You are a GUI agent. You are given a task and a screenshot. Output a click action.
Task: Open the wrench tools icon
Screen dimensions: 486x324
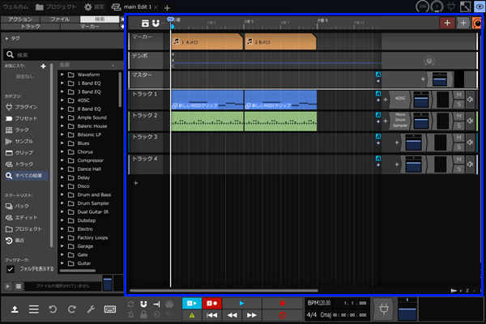92,309
